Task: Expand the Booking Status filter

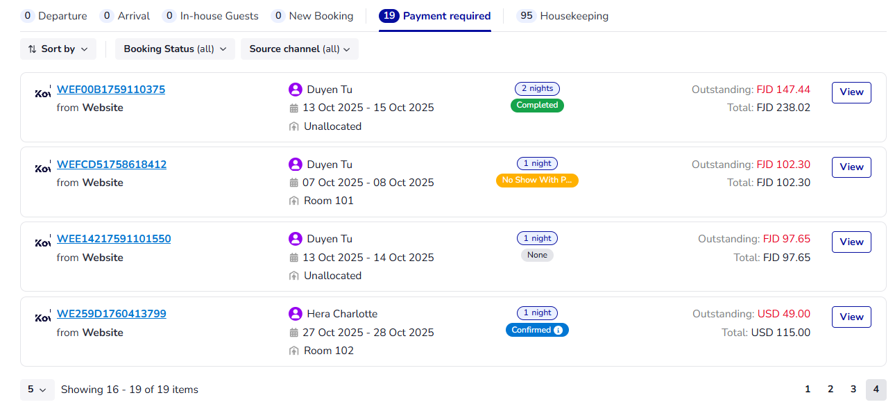Action: pyautogui.click(x=175, y=49)
